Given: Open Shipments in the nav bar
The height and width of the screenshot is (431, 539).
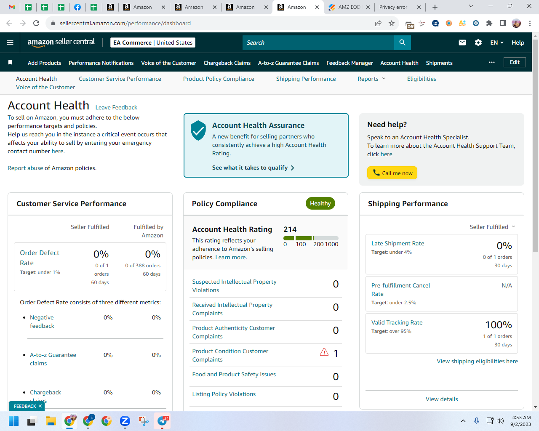Looking at the screenshot, I should 439,63.
